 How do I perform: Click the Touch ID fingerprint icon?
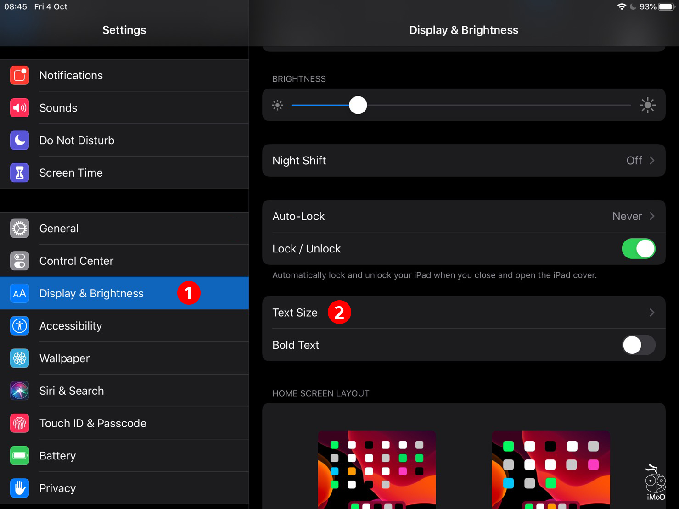click(x=19, y=423)
